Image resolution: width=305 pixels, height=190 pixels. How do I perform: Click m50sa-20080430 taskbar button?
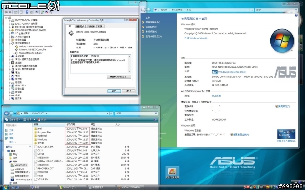coord(132,187)
